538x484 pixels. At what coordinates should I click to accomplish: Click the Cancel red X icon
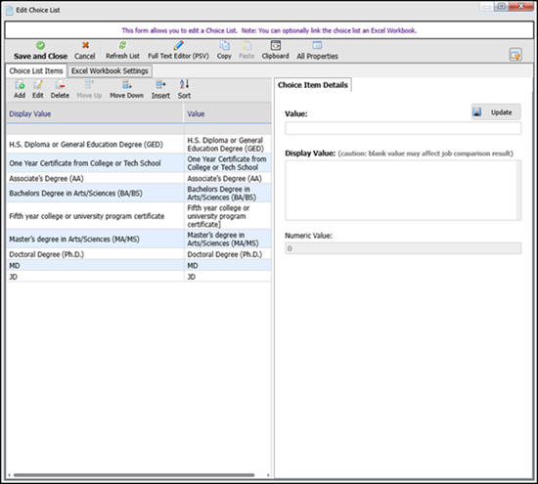(85, 45)
